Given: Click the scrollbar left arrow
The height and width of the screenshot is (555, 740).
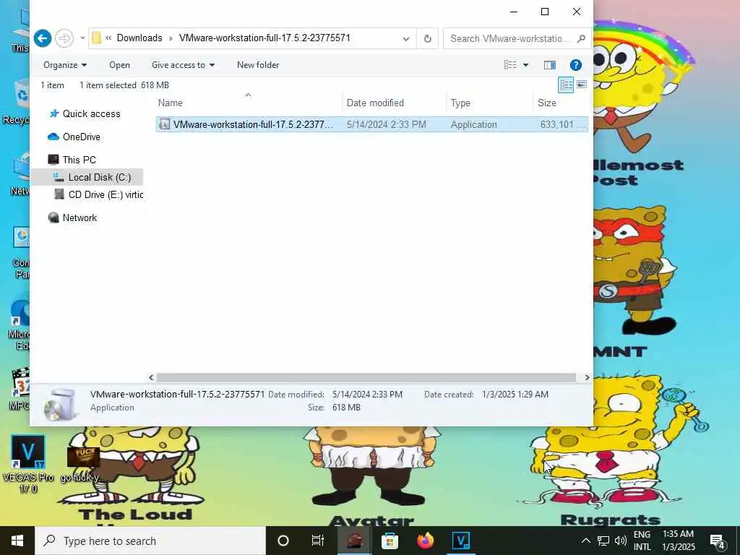Looking at the screenshot, I should tap(151, 377).
